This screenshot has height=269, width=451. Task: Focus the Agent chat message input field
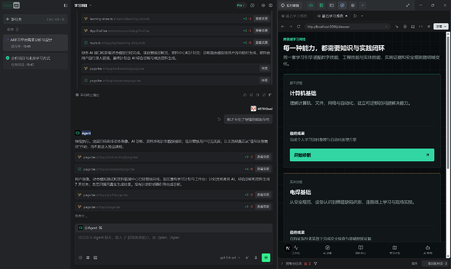click(173, 242)
